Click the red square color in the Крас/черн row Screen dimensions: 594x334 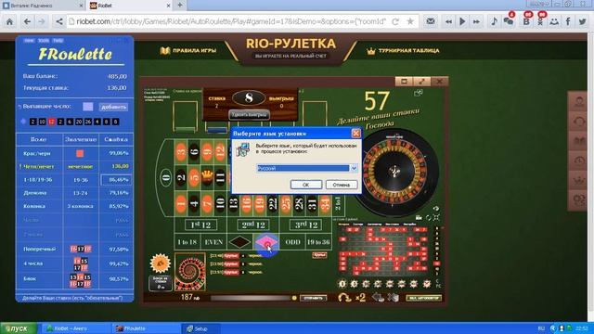tap(80, 153)
